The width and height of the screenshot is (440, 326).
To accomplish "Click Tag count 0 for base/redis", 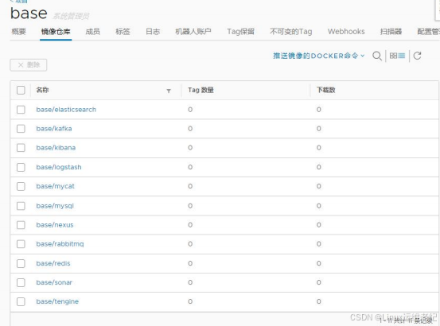I will click(190, 263).
